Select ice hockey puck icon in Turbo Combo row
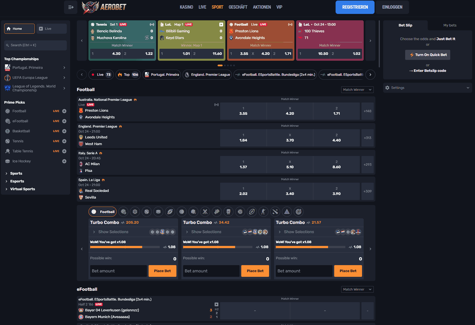 [x=158, y=212]
